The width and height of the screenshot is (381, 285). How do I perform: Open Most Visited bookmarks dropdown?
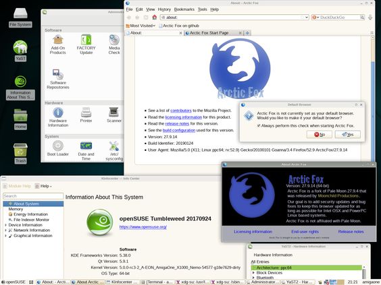click(x=141, y=26)
